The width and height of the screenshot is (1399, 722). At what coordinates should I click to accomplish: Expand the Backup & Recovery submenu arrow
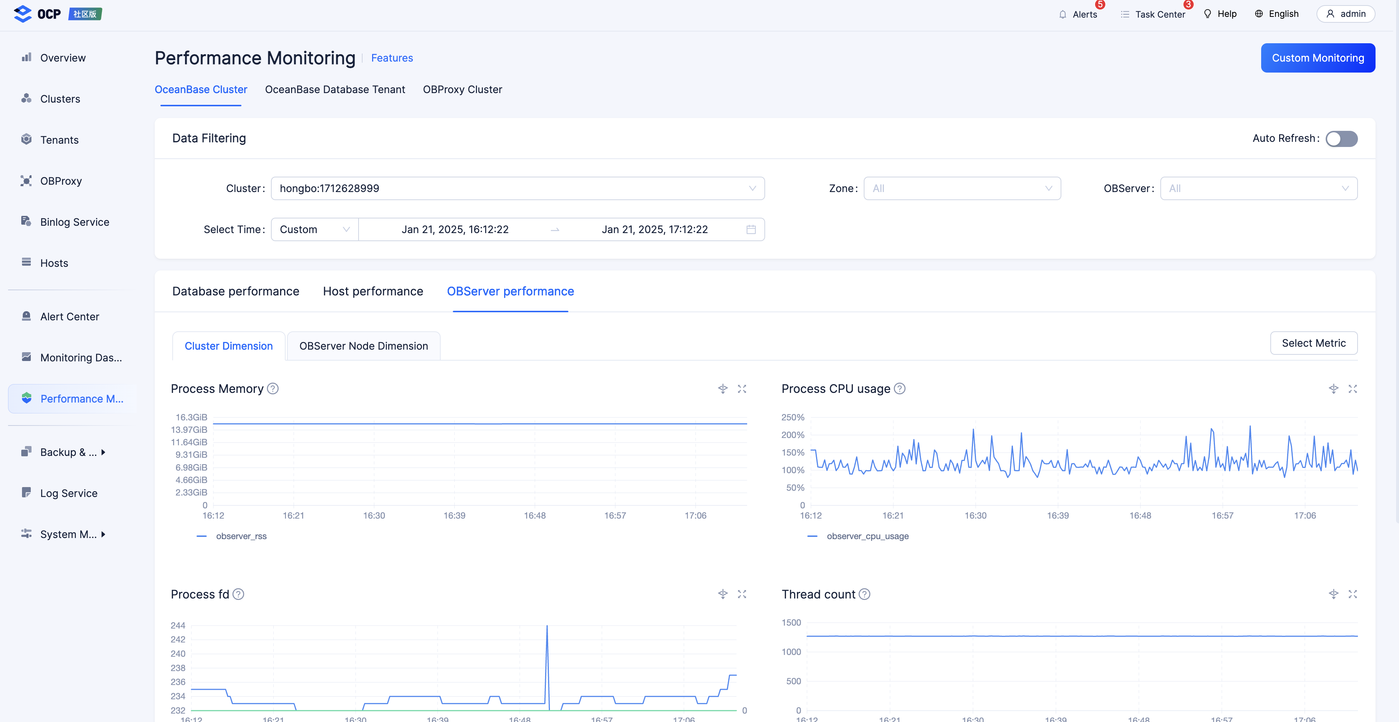[103, 452]
